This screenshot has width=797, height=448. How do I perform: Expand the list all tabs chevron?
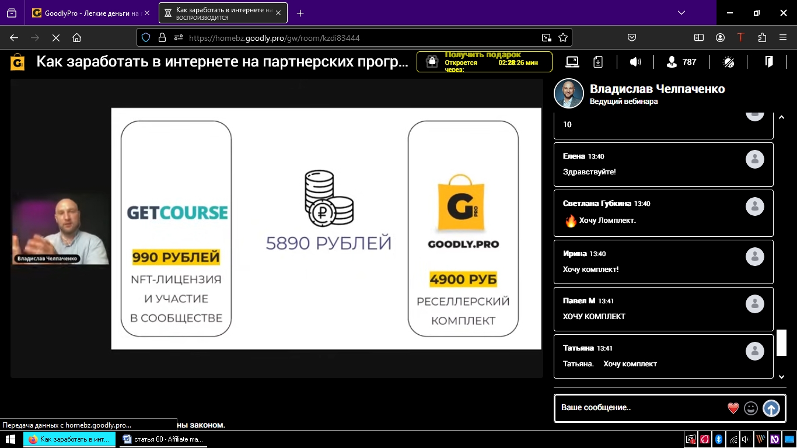[x=681, y=13]
